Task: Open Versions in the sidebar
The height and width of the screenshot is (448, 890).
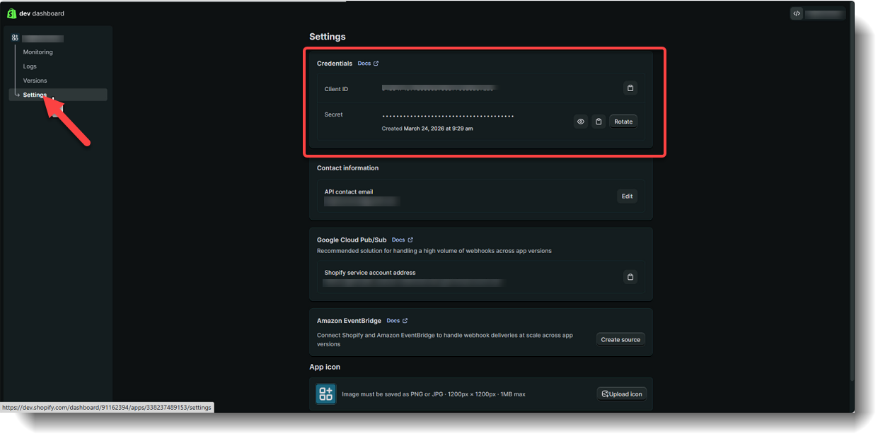Action: click(x=35, y=81)
